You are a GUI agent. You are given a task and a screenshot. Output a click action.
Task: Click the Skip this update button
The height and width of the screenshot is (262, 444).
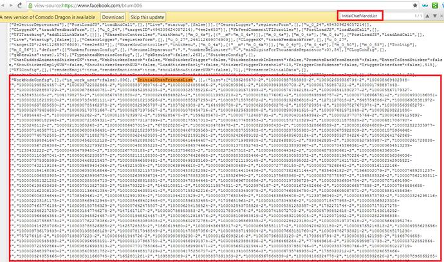click(x=147, y=17)
